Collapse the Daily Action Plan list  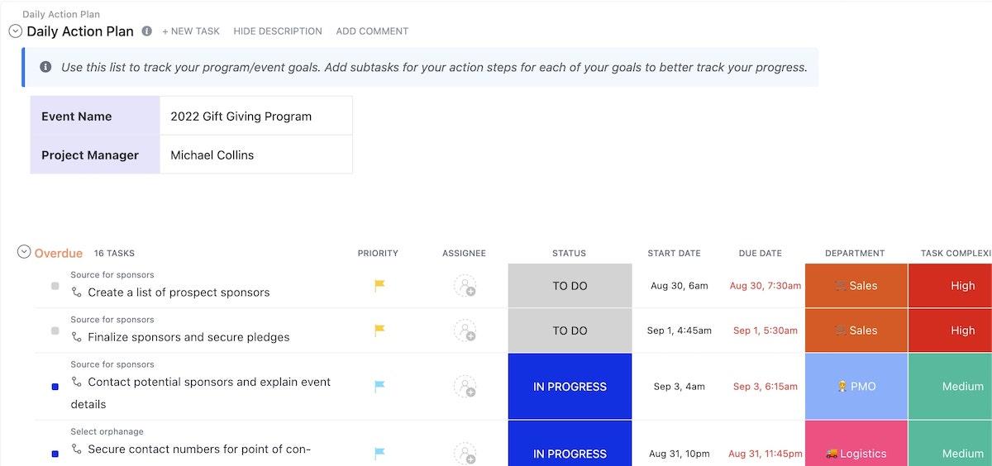pos(15,31)
